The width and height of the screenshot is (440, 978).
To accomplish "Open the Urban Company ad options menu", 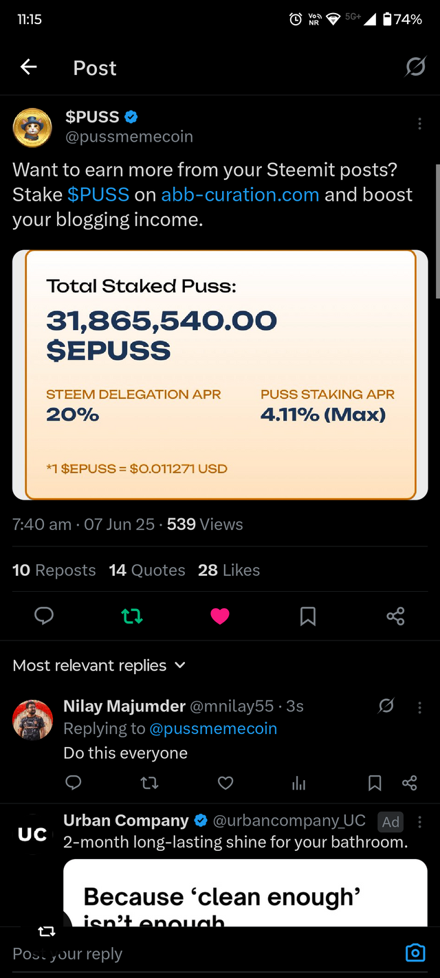I will (419, 822).
